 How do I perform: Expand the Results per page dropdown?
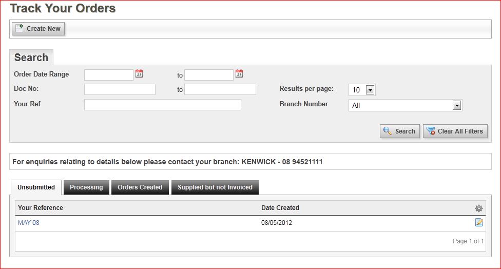(x=370, y=90)
